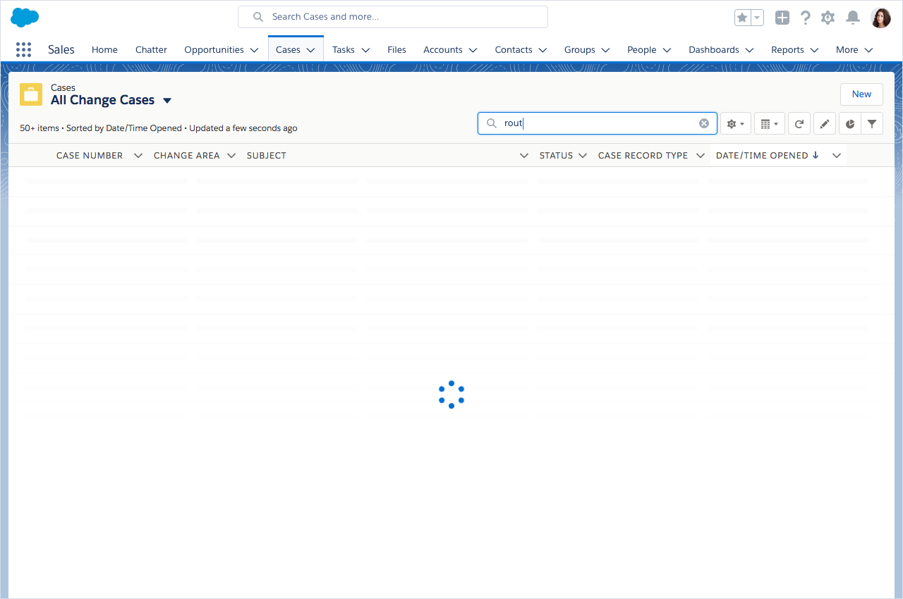The width and height of the screenshot is (903, 599).
Task: Show the list view charts panel
Action: [850, 123]
